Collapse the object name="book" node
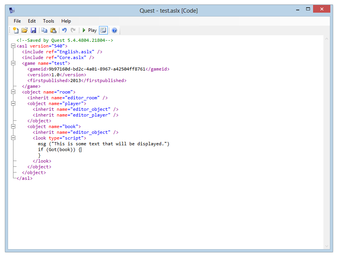This screenshot has width=338, height=258. point(13,127)
